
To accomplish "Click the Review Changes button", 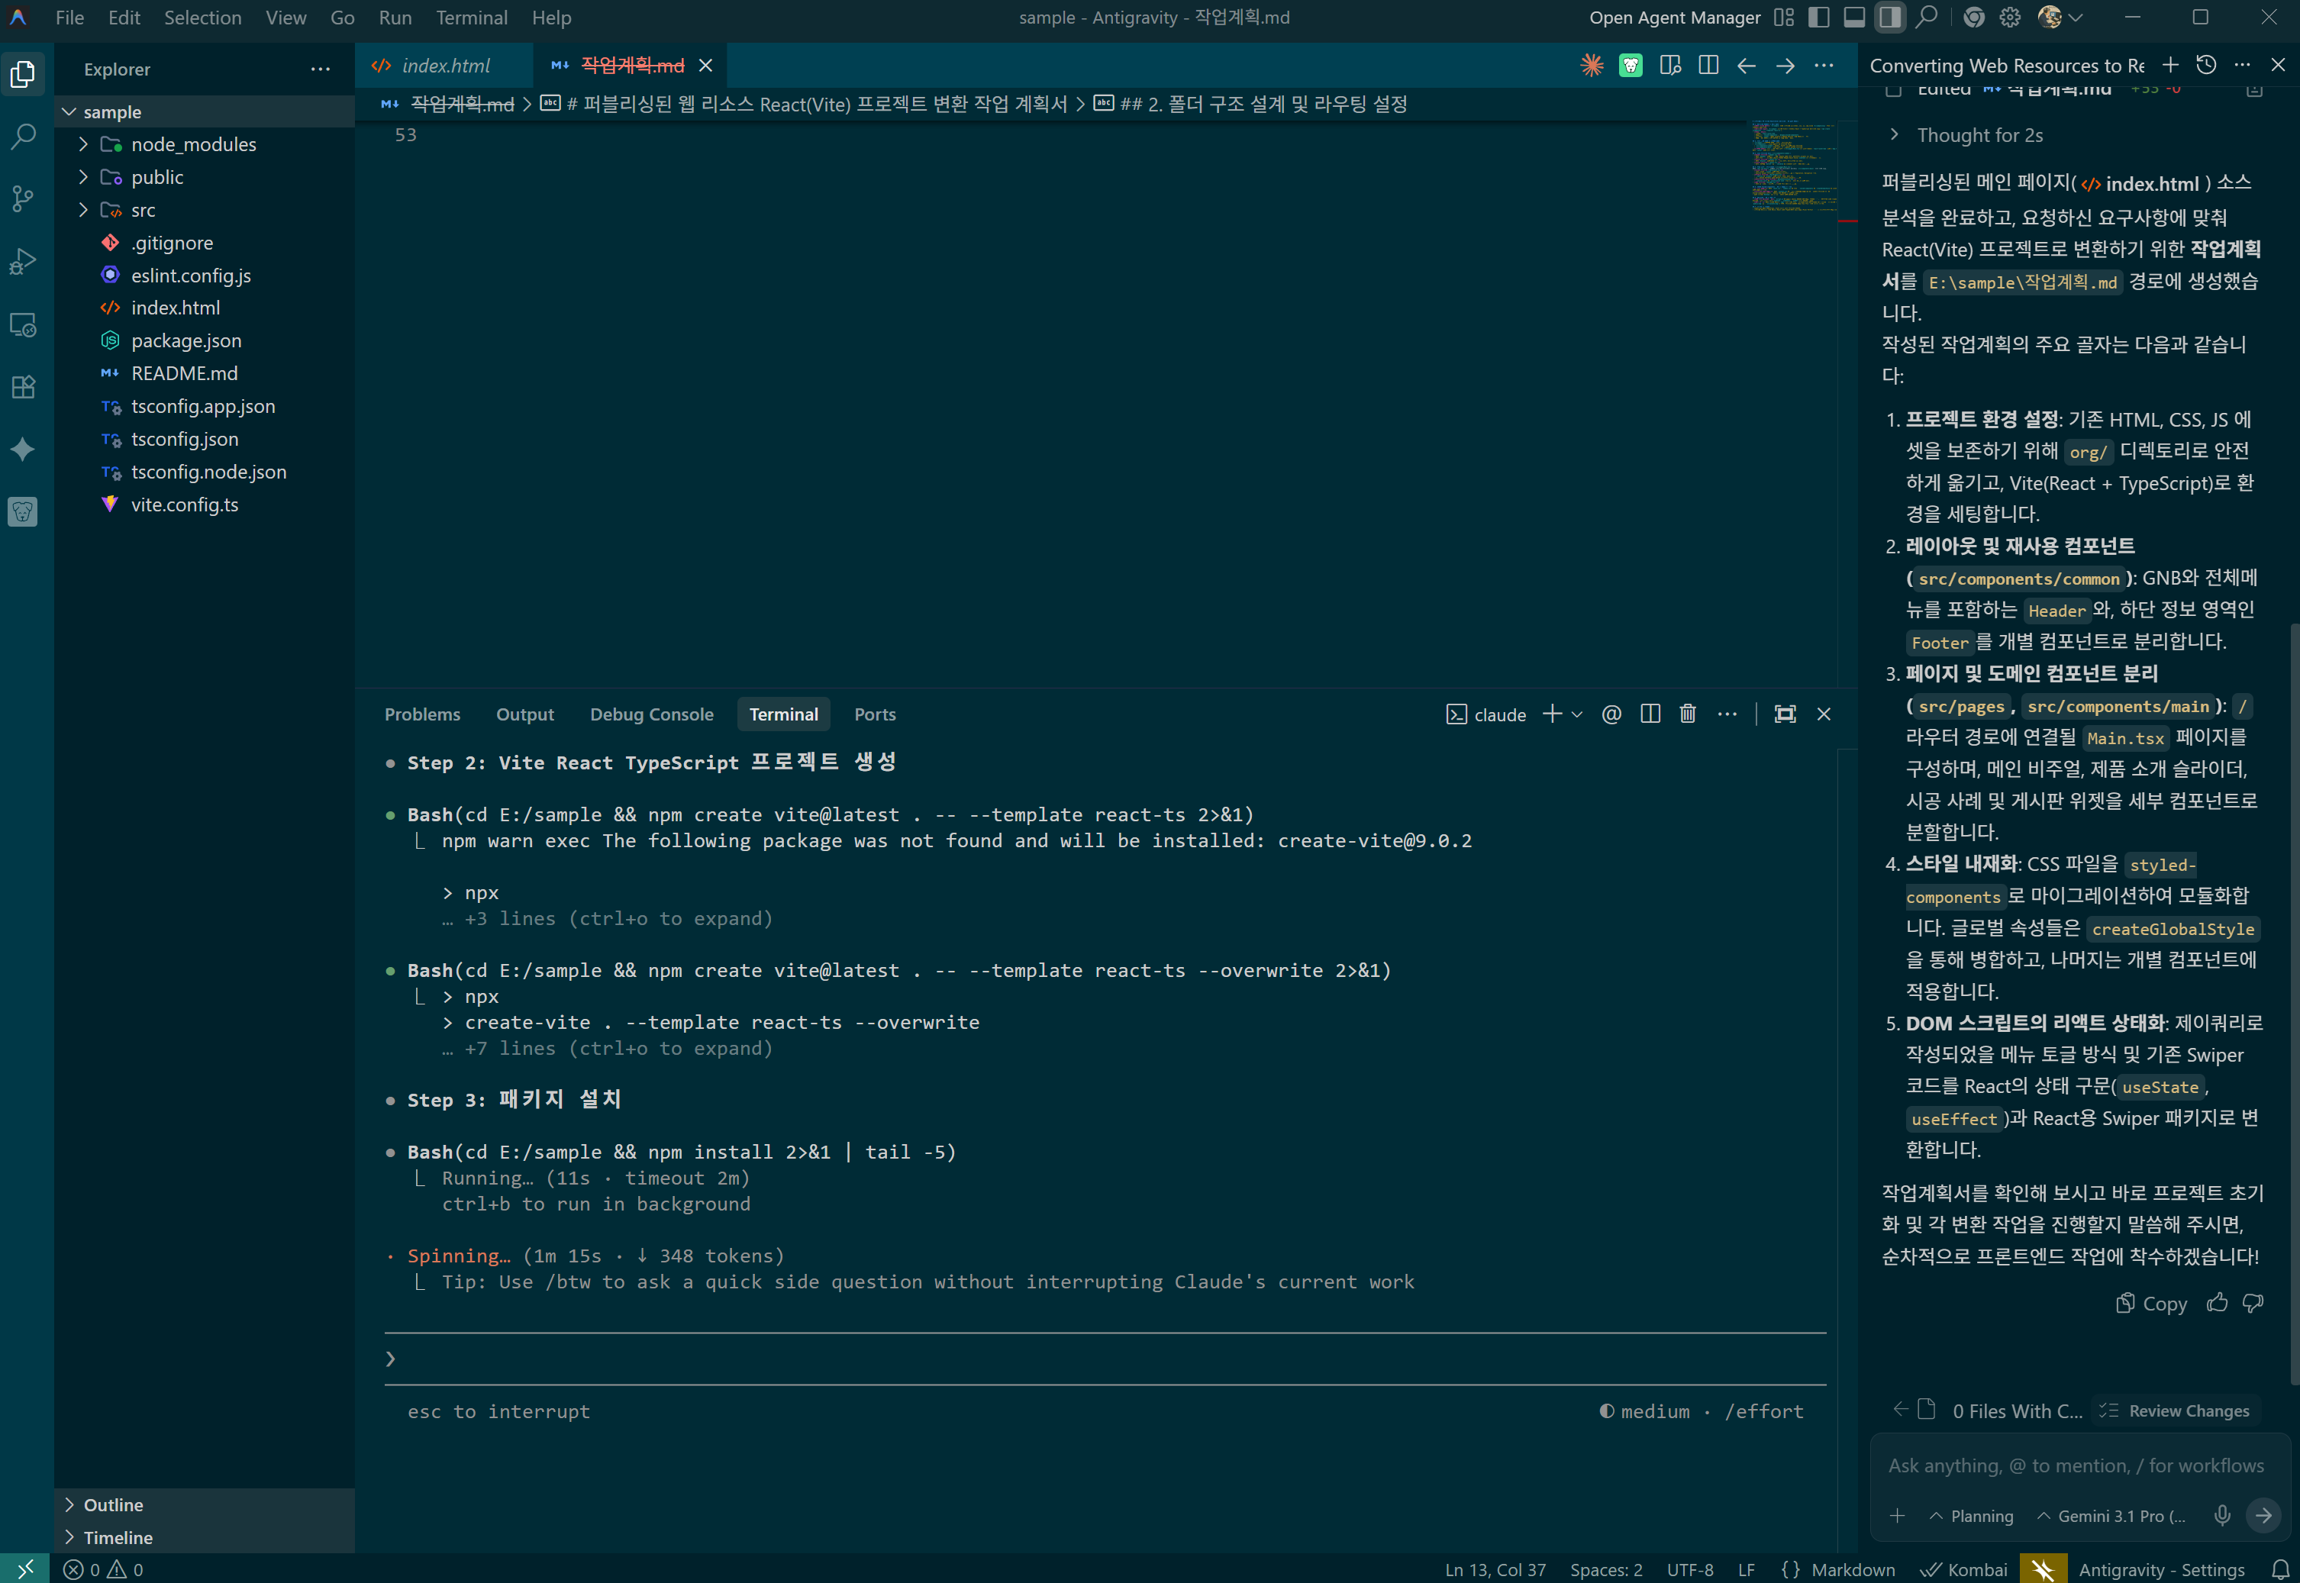I will pos(2177,1411).
